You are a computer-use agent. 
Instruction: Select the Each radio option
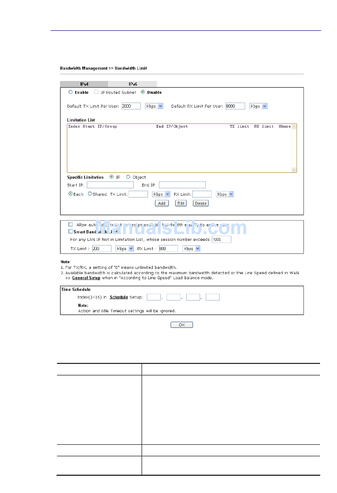[71, 194]
